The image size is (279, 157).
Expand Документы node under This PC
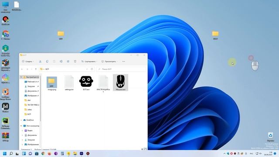click(x=22, y=135)
